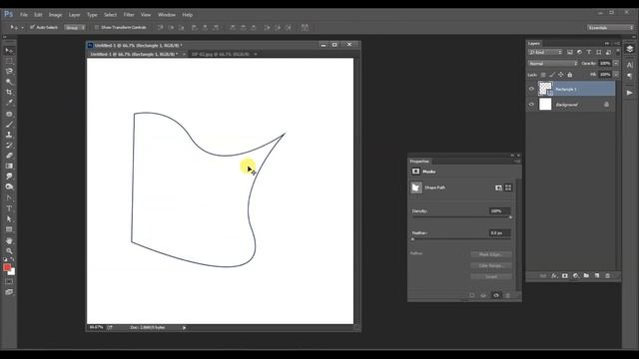The height and width of the screenshot is (359, 639).
Task: Select the Rectangular Marquee tool
Action: (9, 61)
